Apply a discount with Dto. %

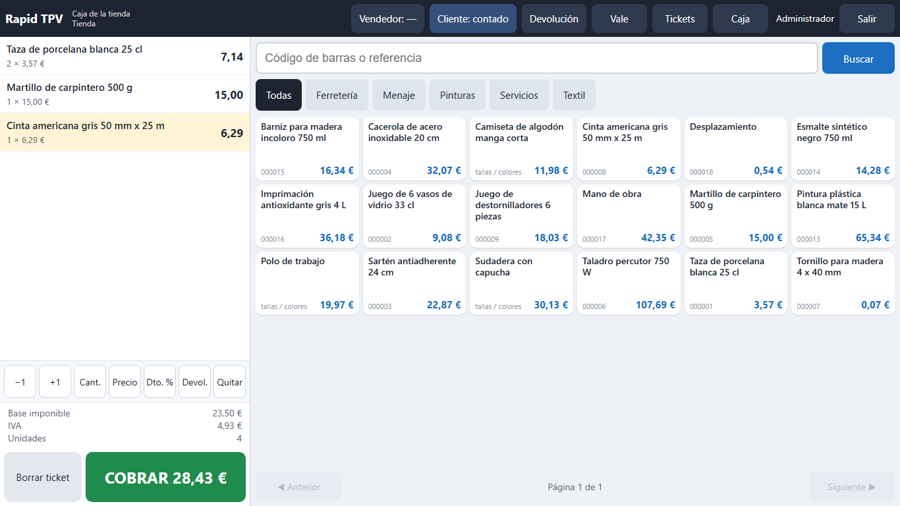coord(160,382)
